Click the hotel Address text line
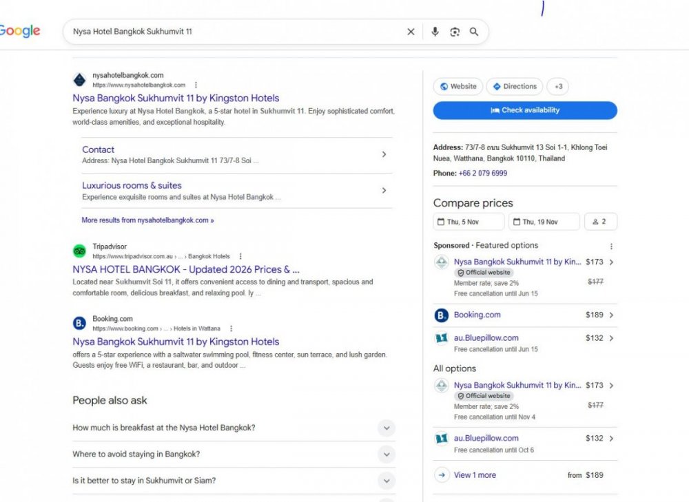This screenshot has width=689, height=502. pyautogui.click(x=520, y=153)
